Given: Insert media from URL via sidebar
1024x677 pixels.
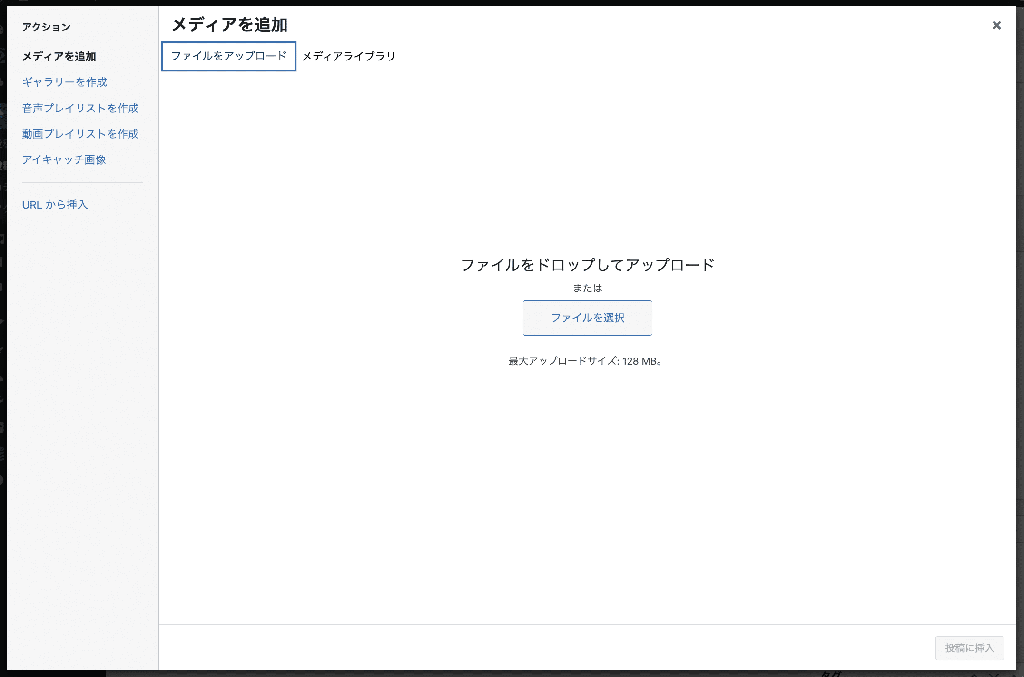Looking at the screenshot, I should coord(54,205).
